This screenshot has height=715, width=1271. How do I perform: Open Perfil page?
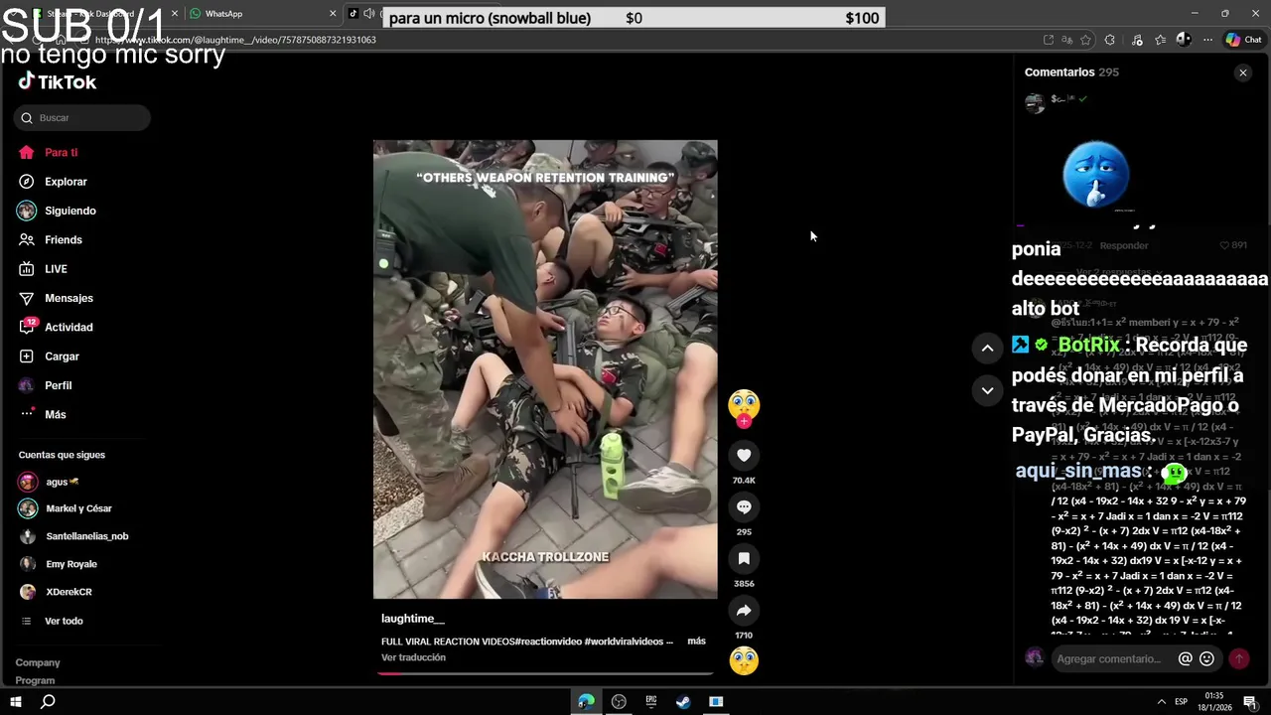point(45,385)
